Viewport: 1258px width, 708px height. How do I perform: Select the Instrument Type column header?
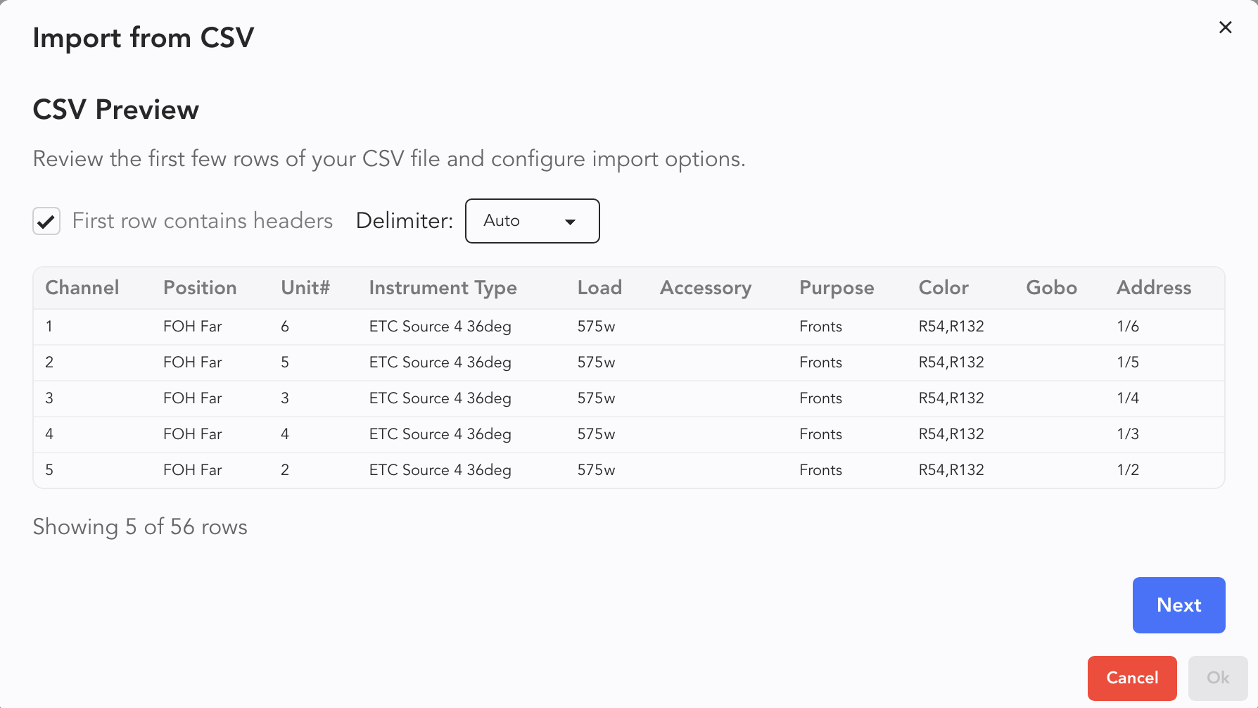(x=443, y=288)
